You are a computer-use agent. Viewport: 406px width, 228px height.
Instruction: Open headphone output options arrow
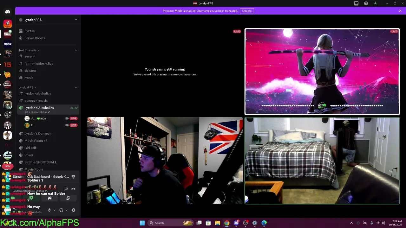66,210
